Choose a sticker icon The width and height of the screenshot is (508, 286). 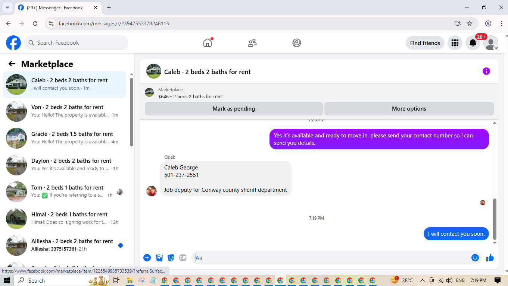pyautogui.click(x=171, y=258)
